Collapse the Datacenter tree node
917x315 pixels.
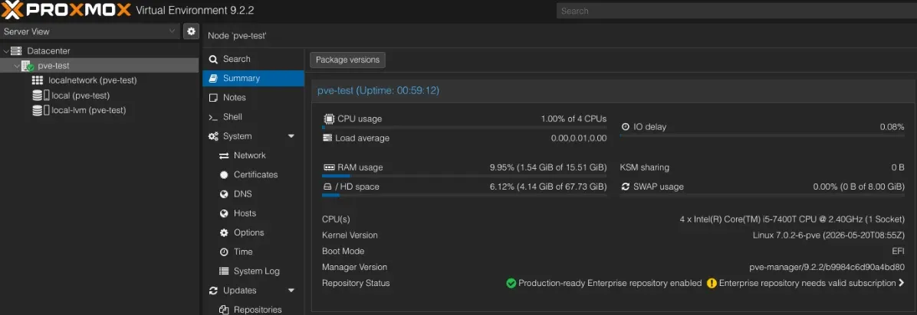click(6, 51)
